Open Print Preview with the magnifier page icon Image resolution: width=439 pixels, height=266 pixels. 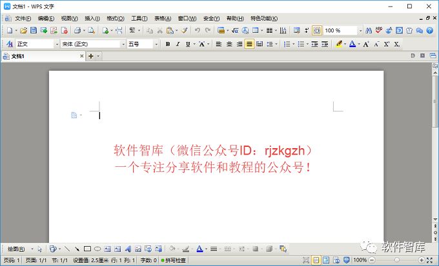coord(91,30)
